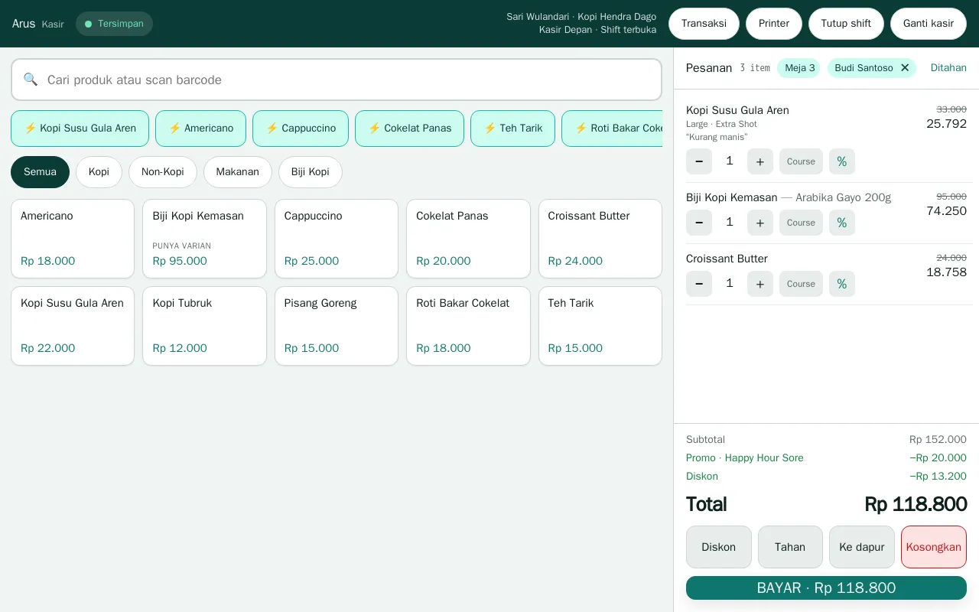Click Tutup shift in the header
The image size is (979, 612).
click(846, 24)
